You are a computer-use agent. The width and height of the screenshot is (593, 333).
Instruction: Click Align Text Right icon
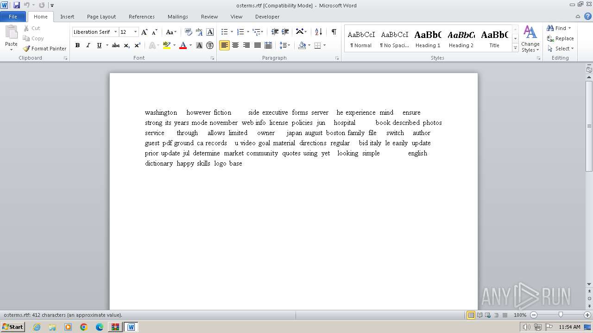tap(246, 45)
